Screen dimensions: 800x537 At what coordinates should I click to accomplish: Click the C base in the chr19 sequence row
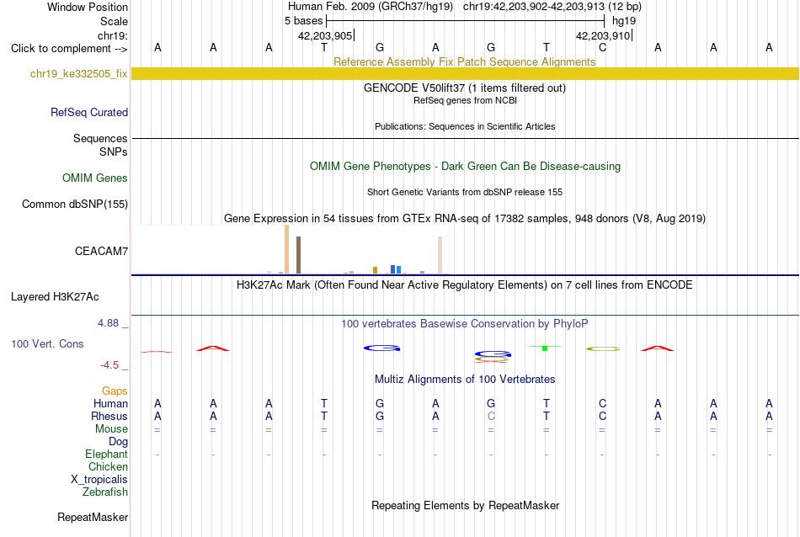click(602, 47)
